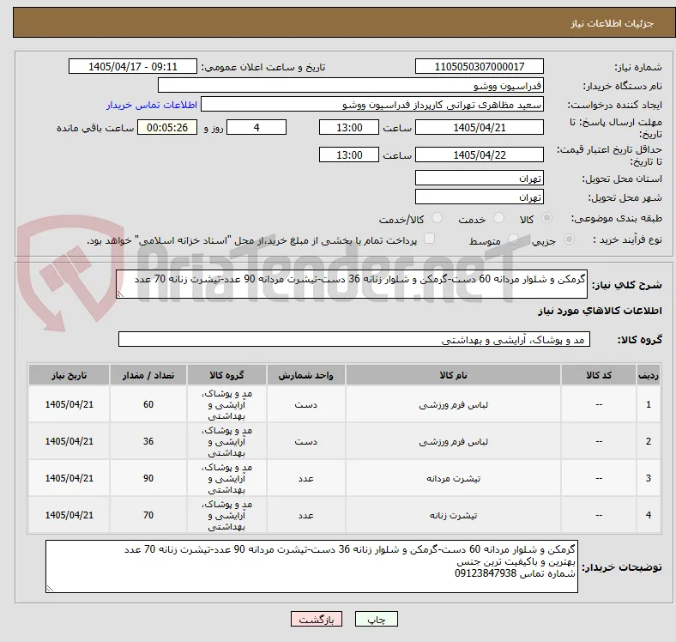Click the جزئیات اطلاعات نیاز page header
Screen dimensions: 676x642
click(613, 23)
